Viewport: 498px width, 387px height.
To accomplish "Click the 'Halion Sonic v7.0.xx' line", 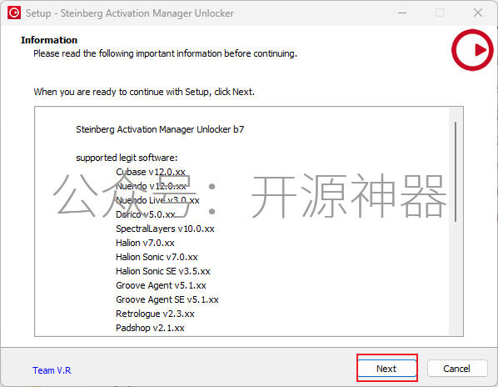I will [157, 257].
